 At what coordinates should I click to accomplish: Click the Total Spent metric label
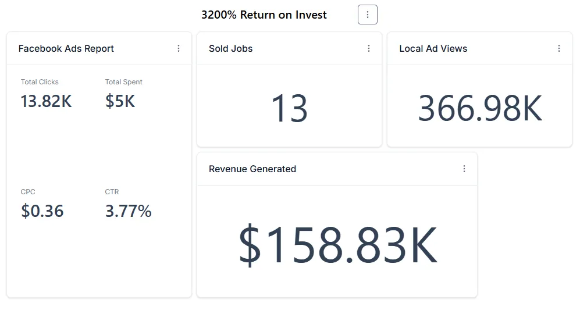(x=124, y=82)
